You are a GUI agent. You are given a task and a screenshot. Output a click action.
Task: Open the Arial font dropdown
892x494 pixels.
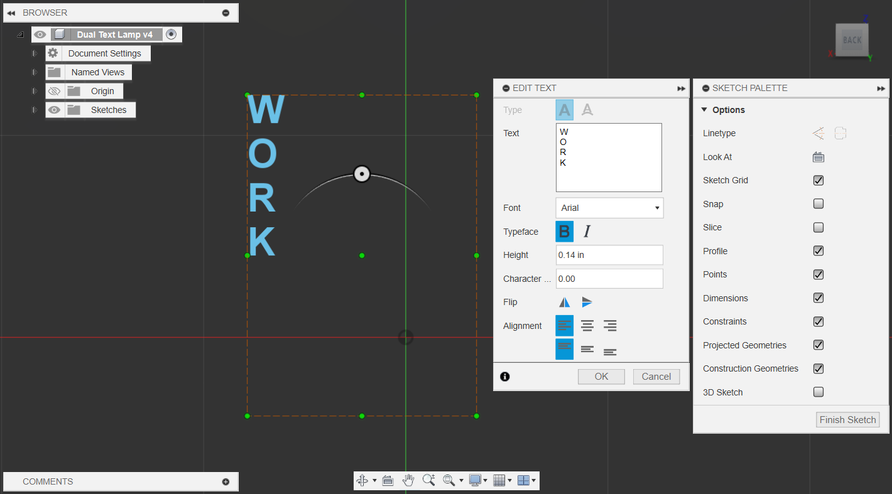609,208
